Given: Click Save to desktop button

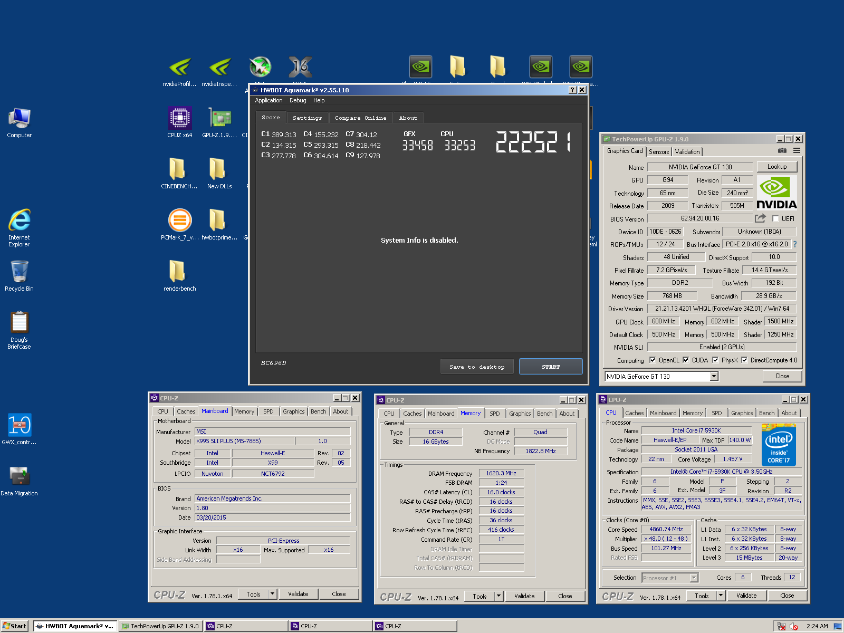Looking at the screenshot, I should (477, 367).
